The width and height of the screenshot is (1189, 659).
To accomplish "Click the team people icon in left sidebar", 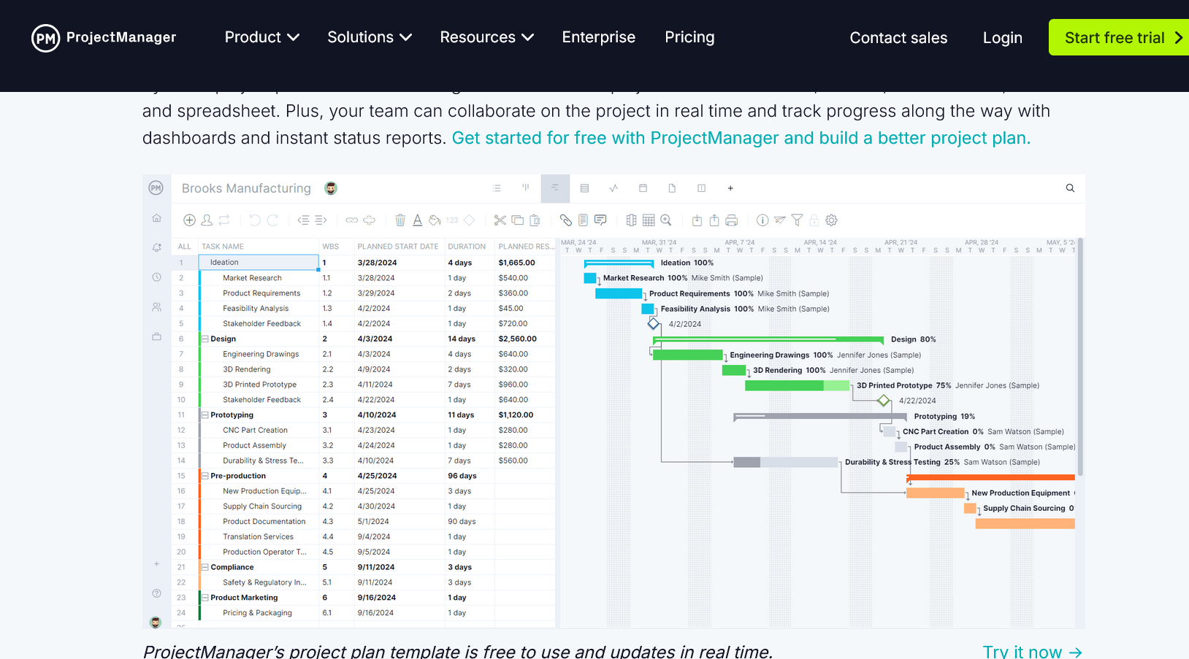I will [x=156, y=307].
